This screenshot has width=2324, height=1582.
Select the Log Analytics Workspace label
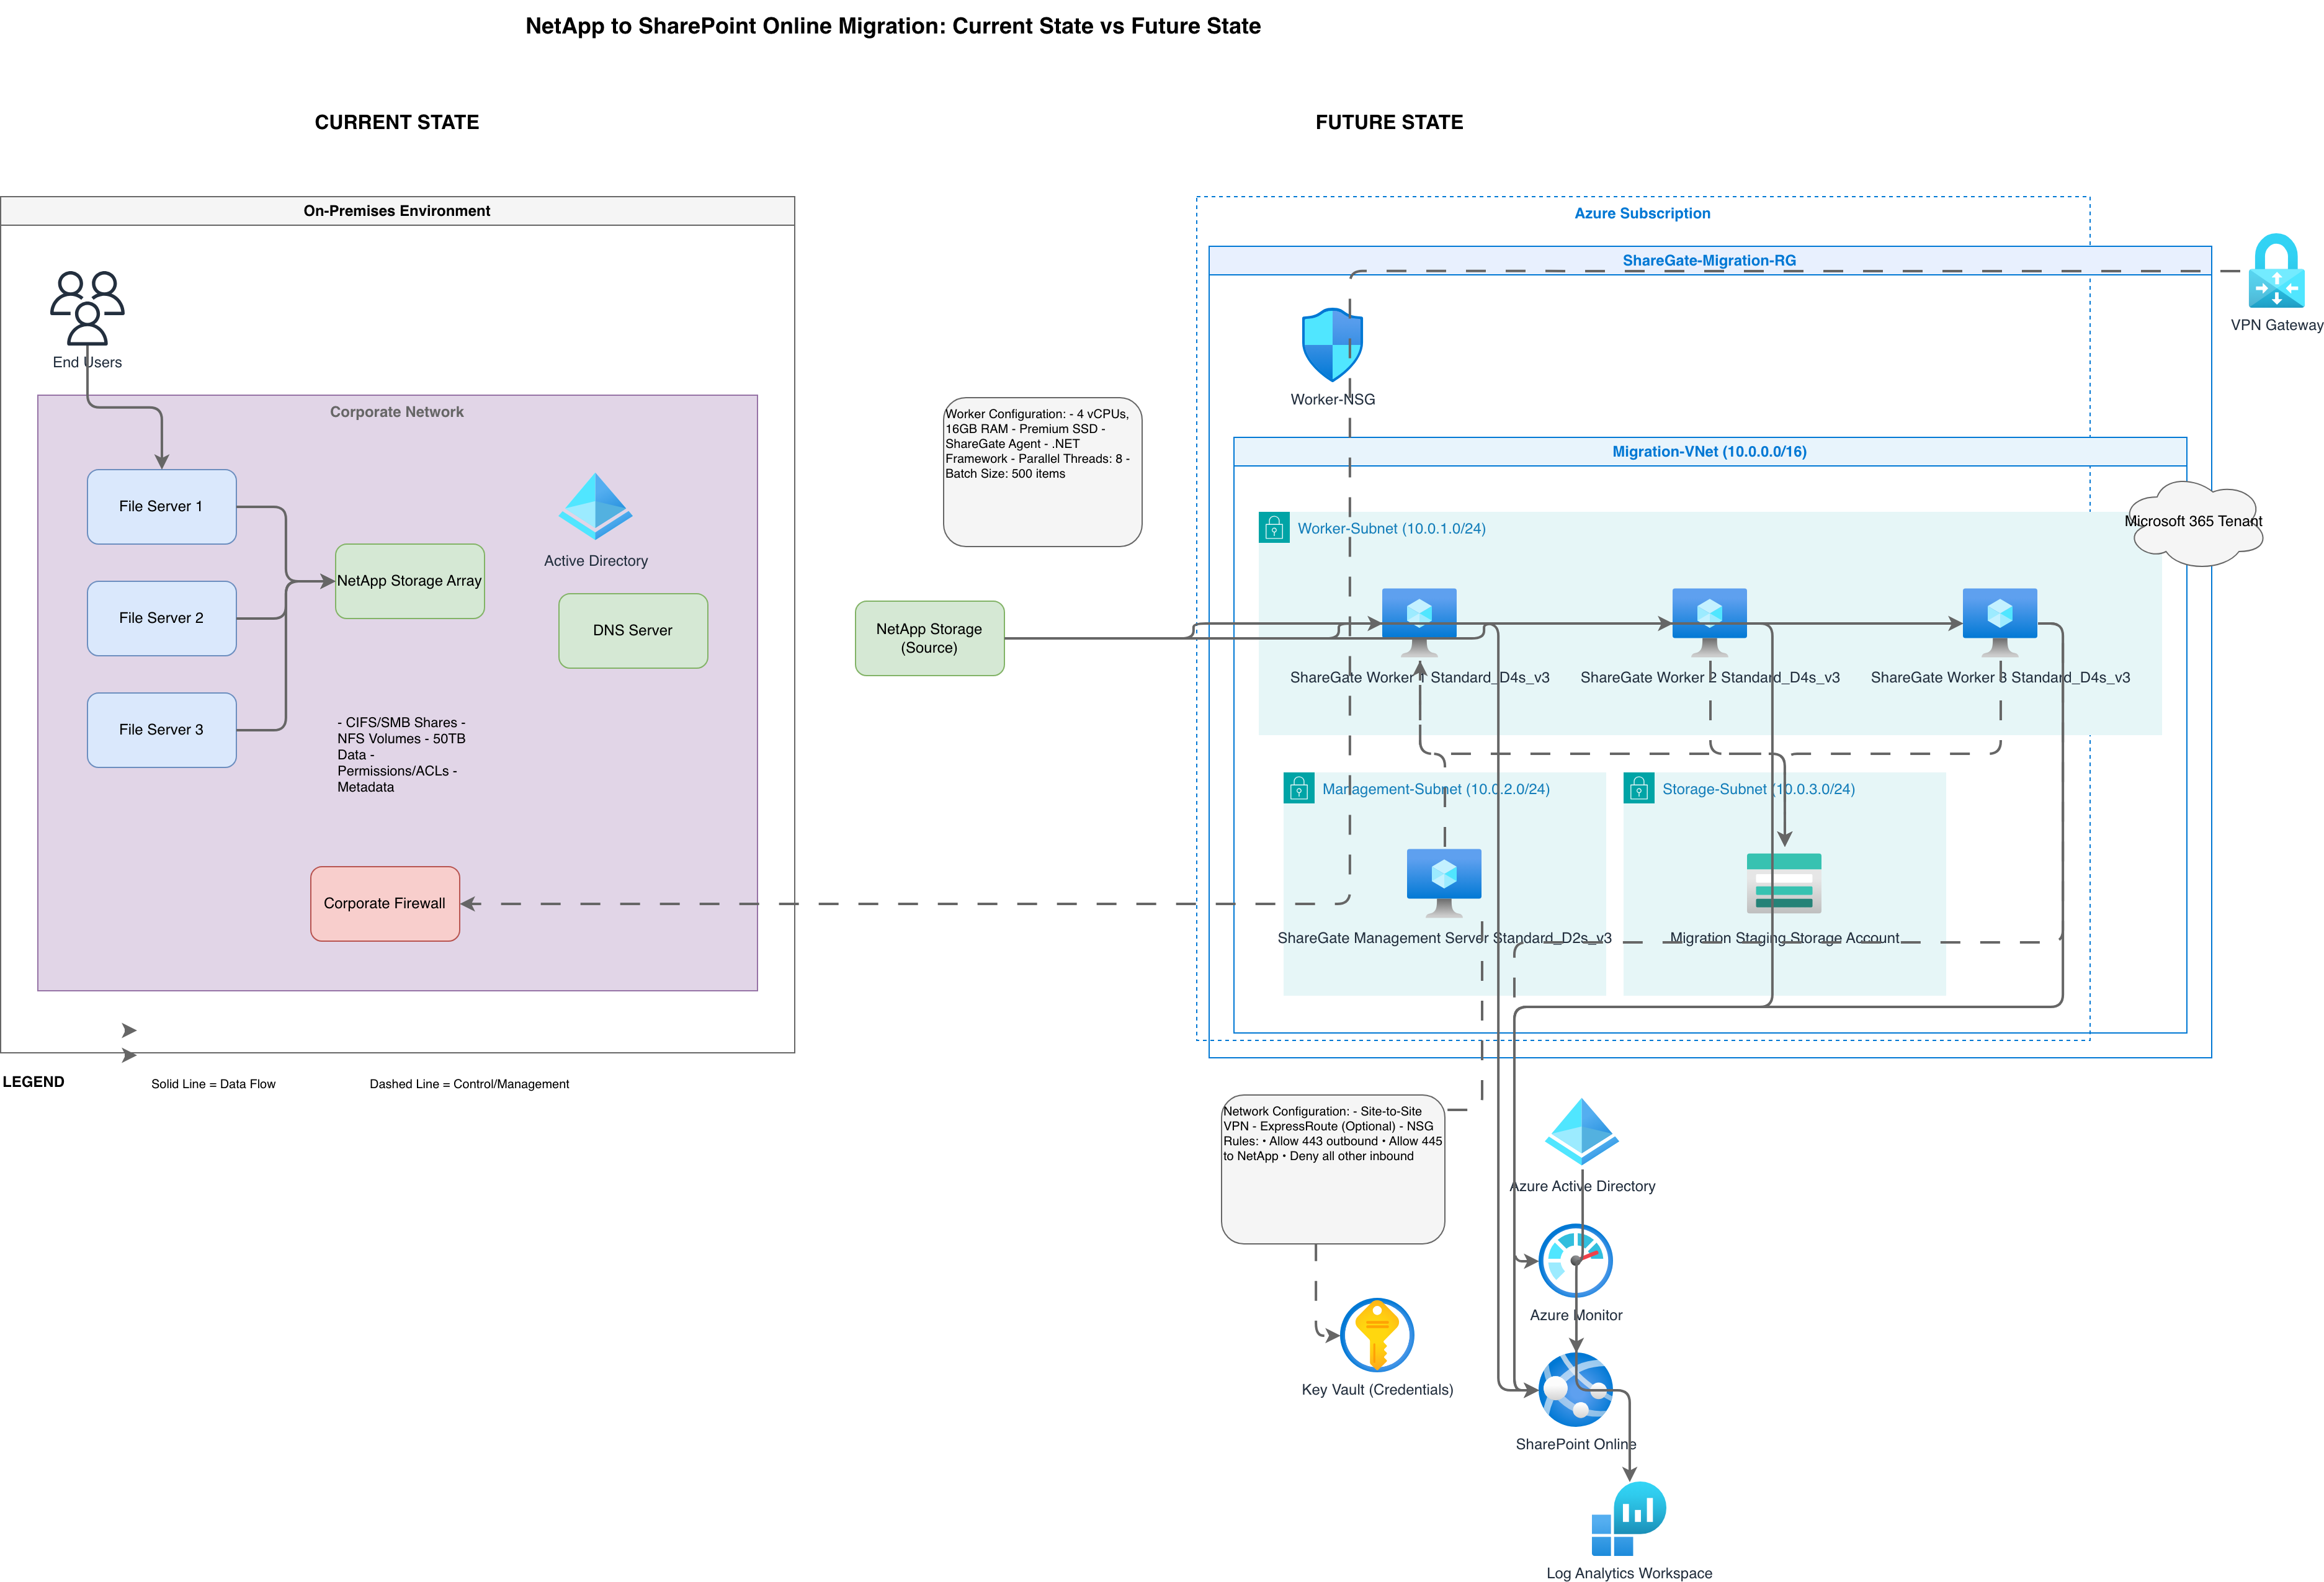pyautogui.click(x=1629, y=1573)
